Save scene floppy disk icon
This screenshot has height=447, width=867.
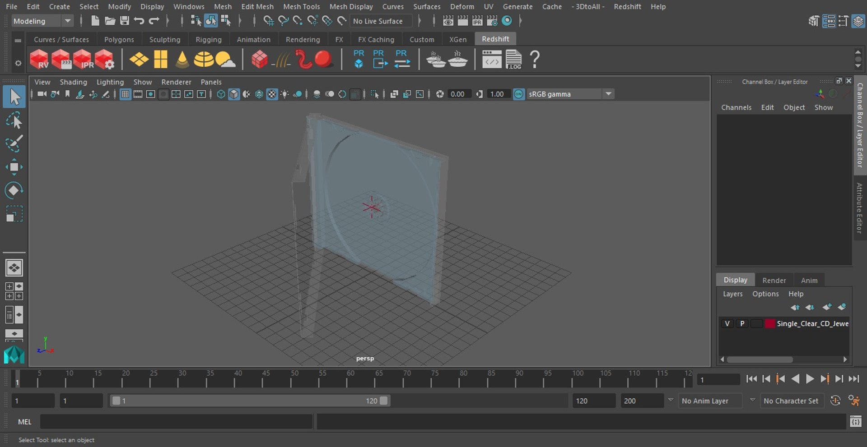[x=125, y=21]
